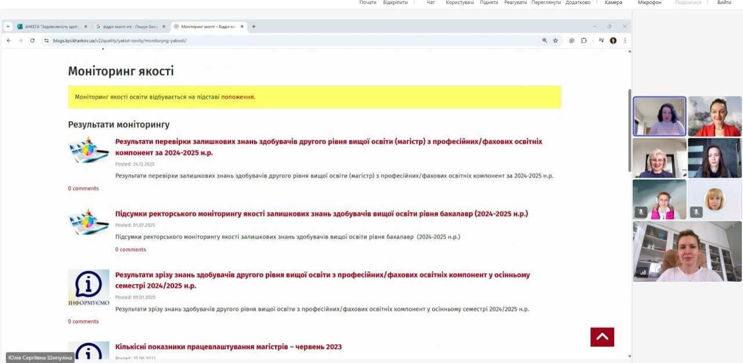Expand the tab search dropdown arrow

[8, 26]
